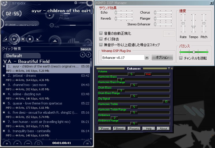The width and height of the screenshot is (215, 148).
Task: Click the Chorus slider handle
Action: click(155, 13)
